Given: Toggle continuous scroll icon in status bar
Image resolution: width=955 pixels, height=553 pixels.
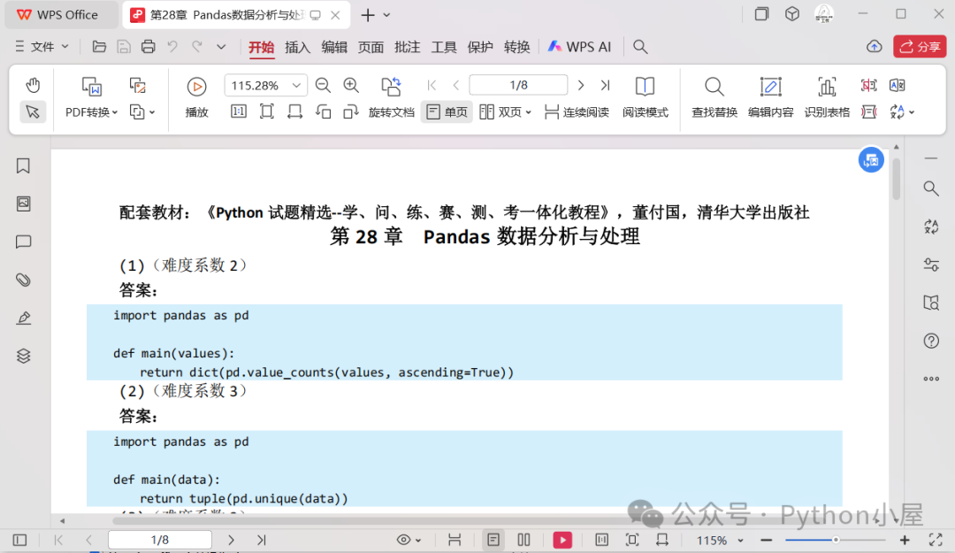Looking at the screenshot, I should (455, 541).
